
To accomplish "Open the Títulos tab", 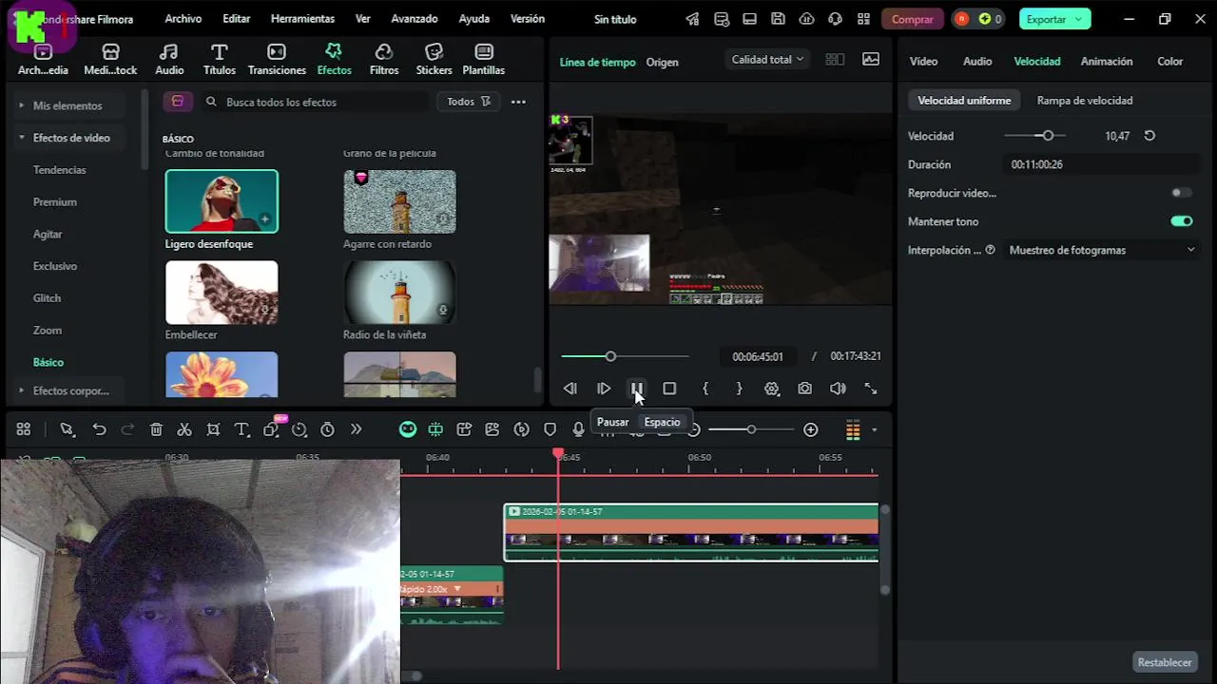I will tap(219, 60).
